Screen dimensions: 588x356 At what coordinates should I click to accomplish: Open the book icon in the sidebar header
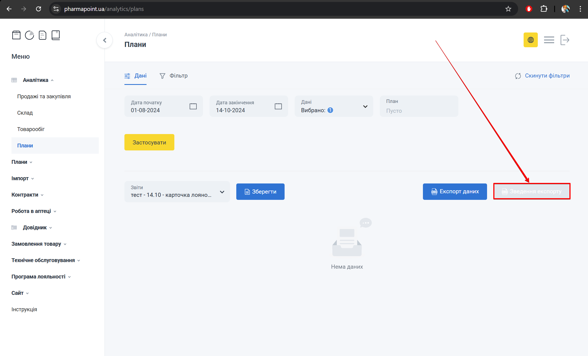(56, 35)
